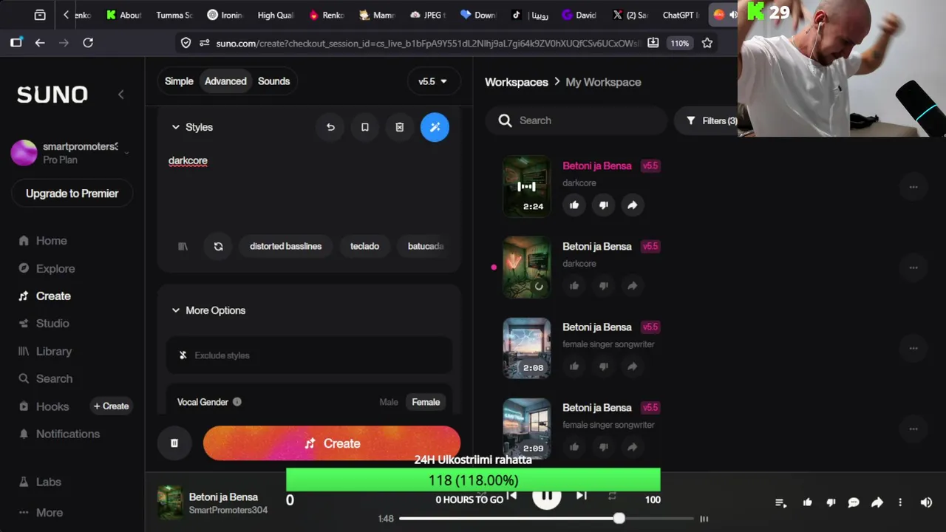The image size is (946, 532).
Task: Click the 2:08 song cover thumbnail
Action: (527, 348)
